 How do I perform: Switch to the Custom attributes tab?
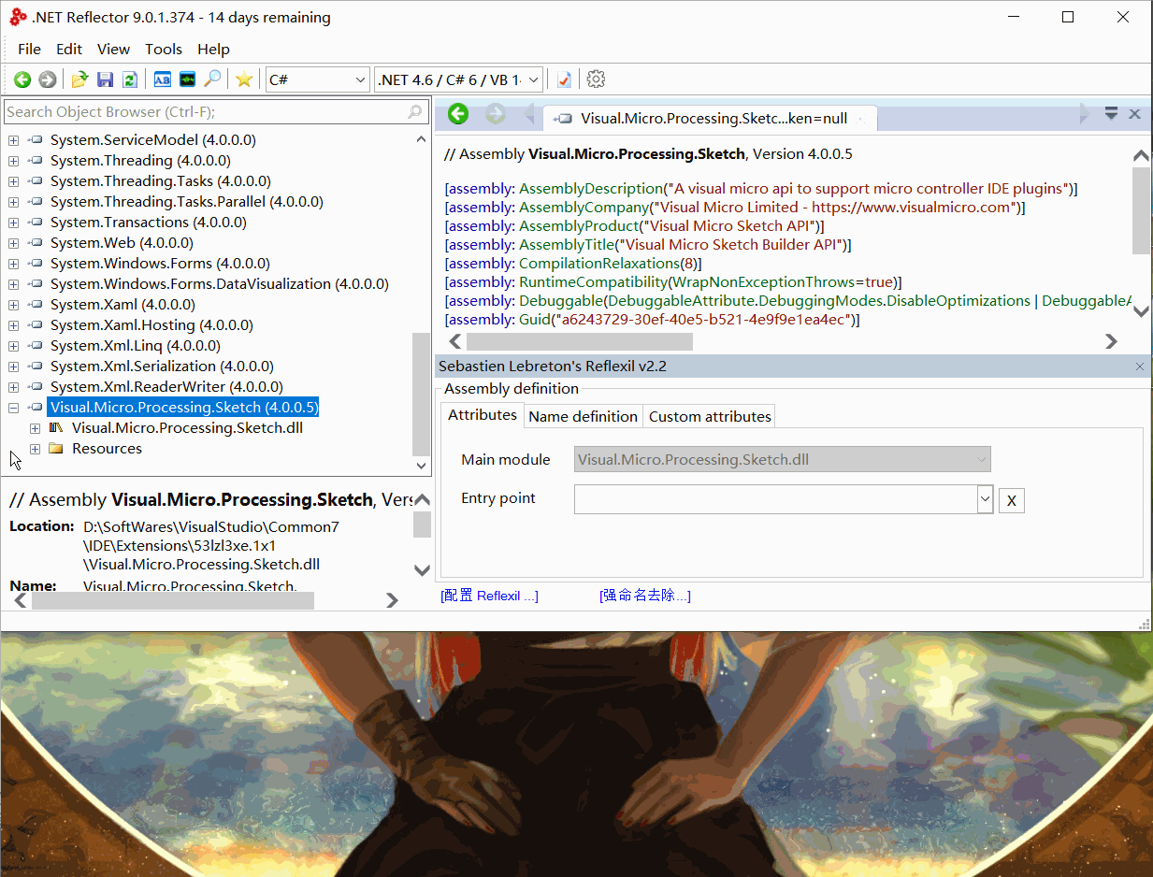[x=710, y=417]
